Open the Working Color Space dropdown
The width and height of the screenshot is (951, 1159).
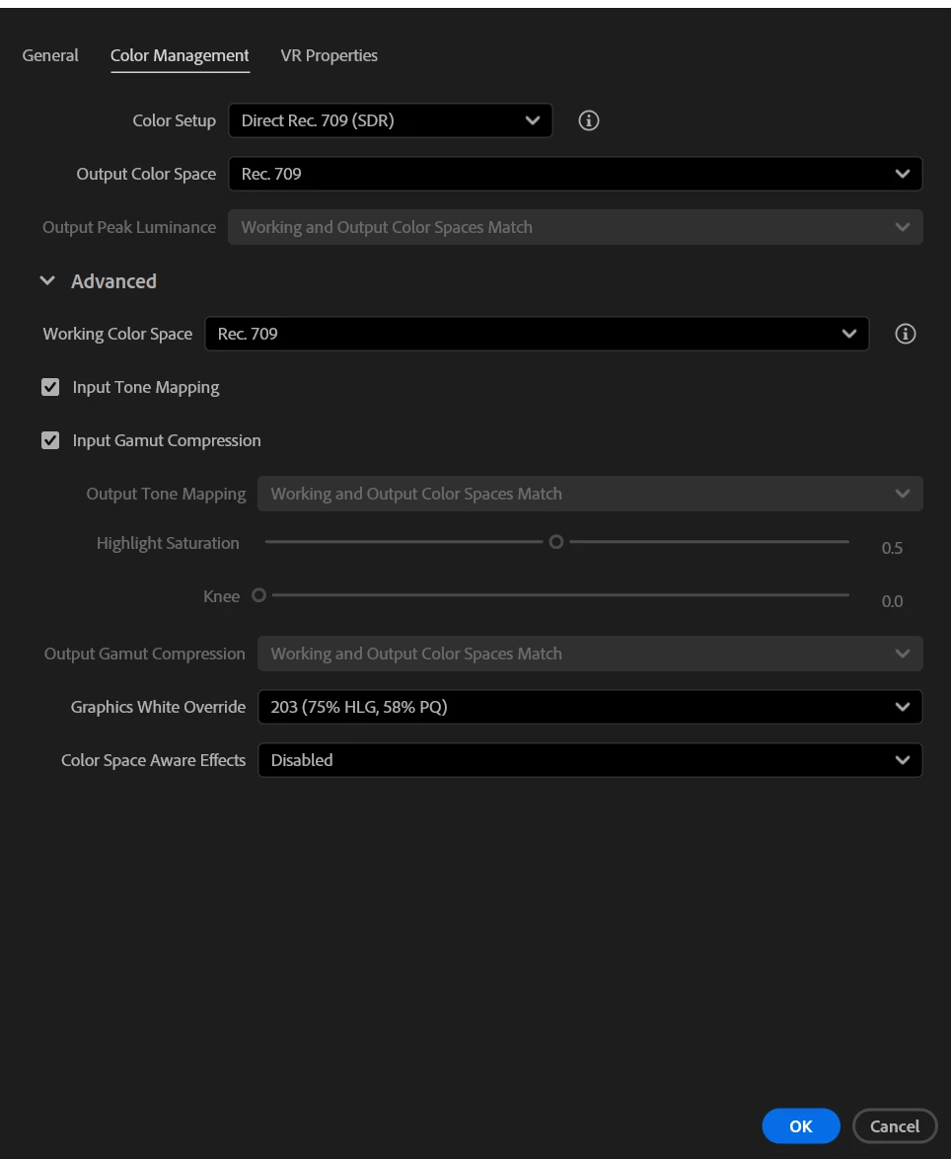[537, 334]
